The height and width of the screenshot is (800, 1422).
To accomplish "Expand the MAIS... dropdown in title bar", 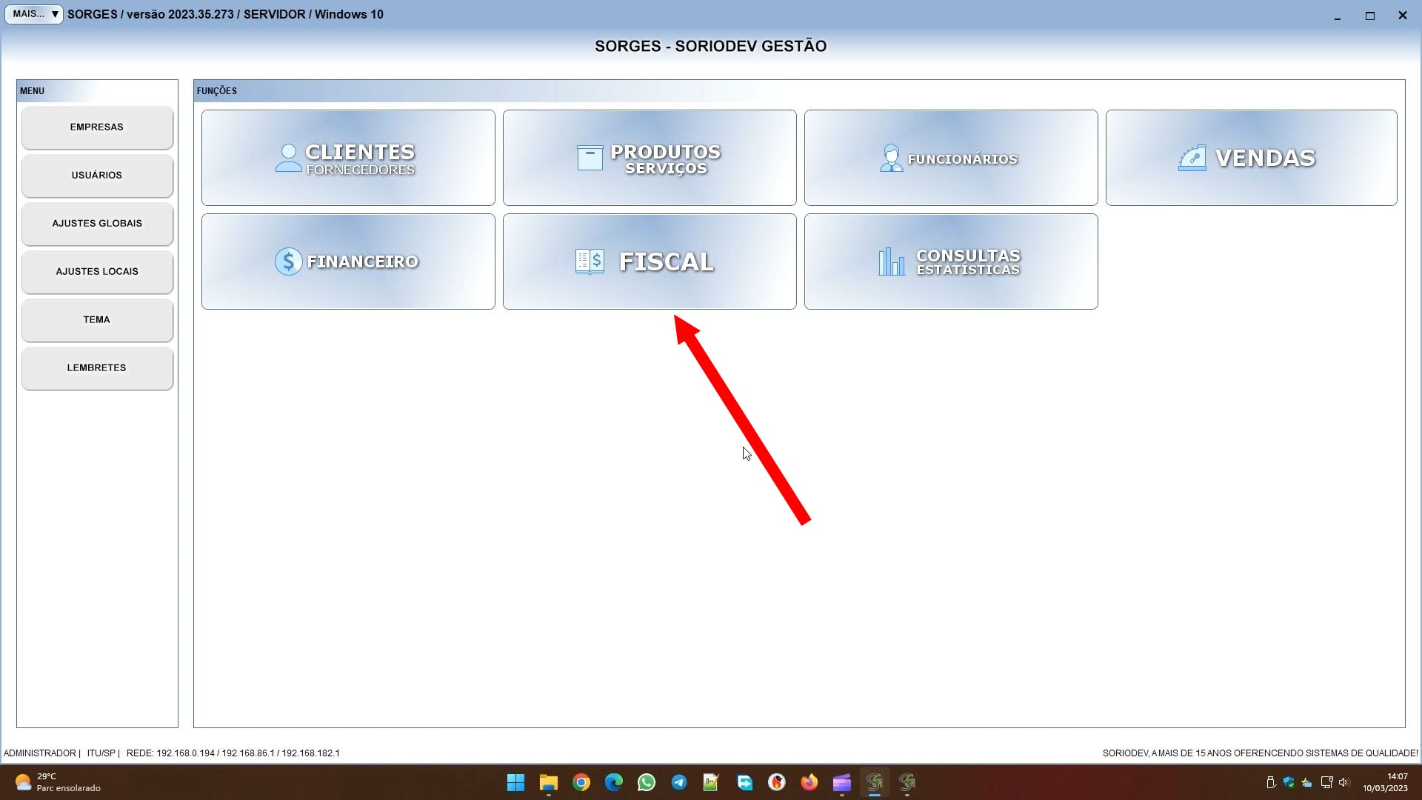I will coord(34,14).
